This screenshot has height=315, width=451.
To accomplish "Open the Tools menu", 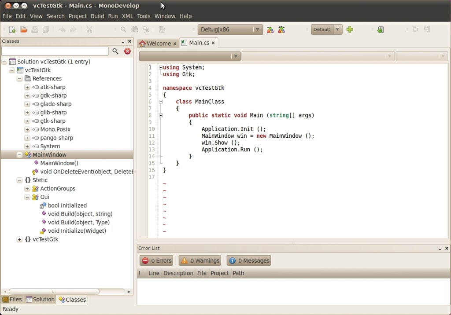I will (144, 16).
